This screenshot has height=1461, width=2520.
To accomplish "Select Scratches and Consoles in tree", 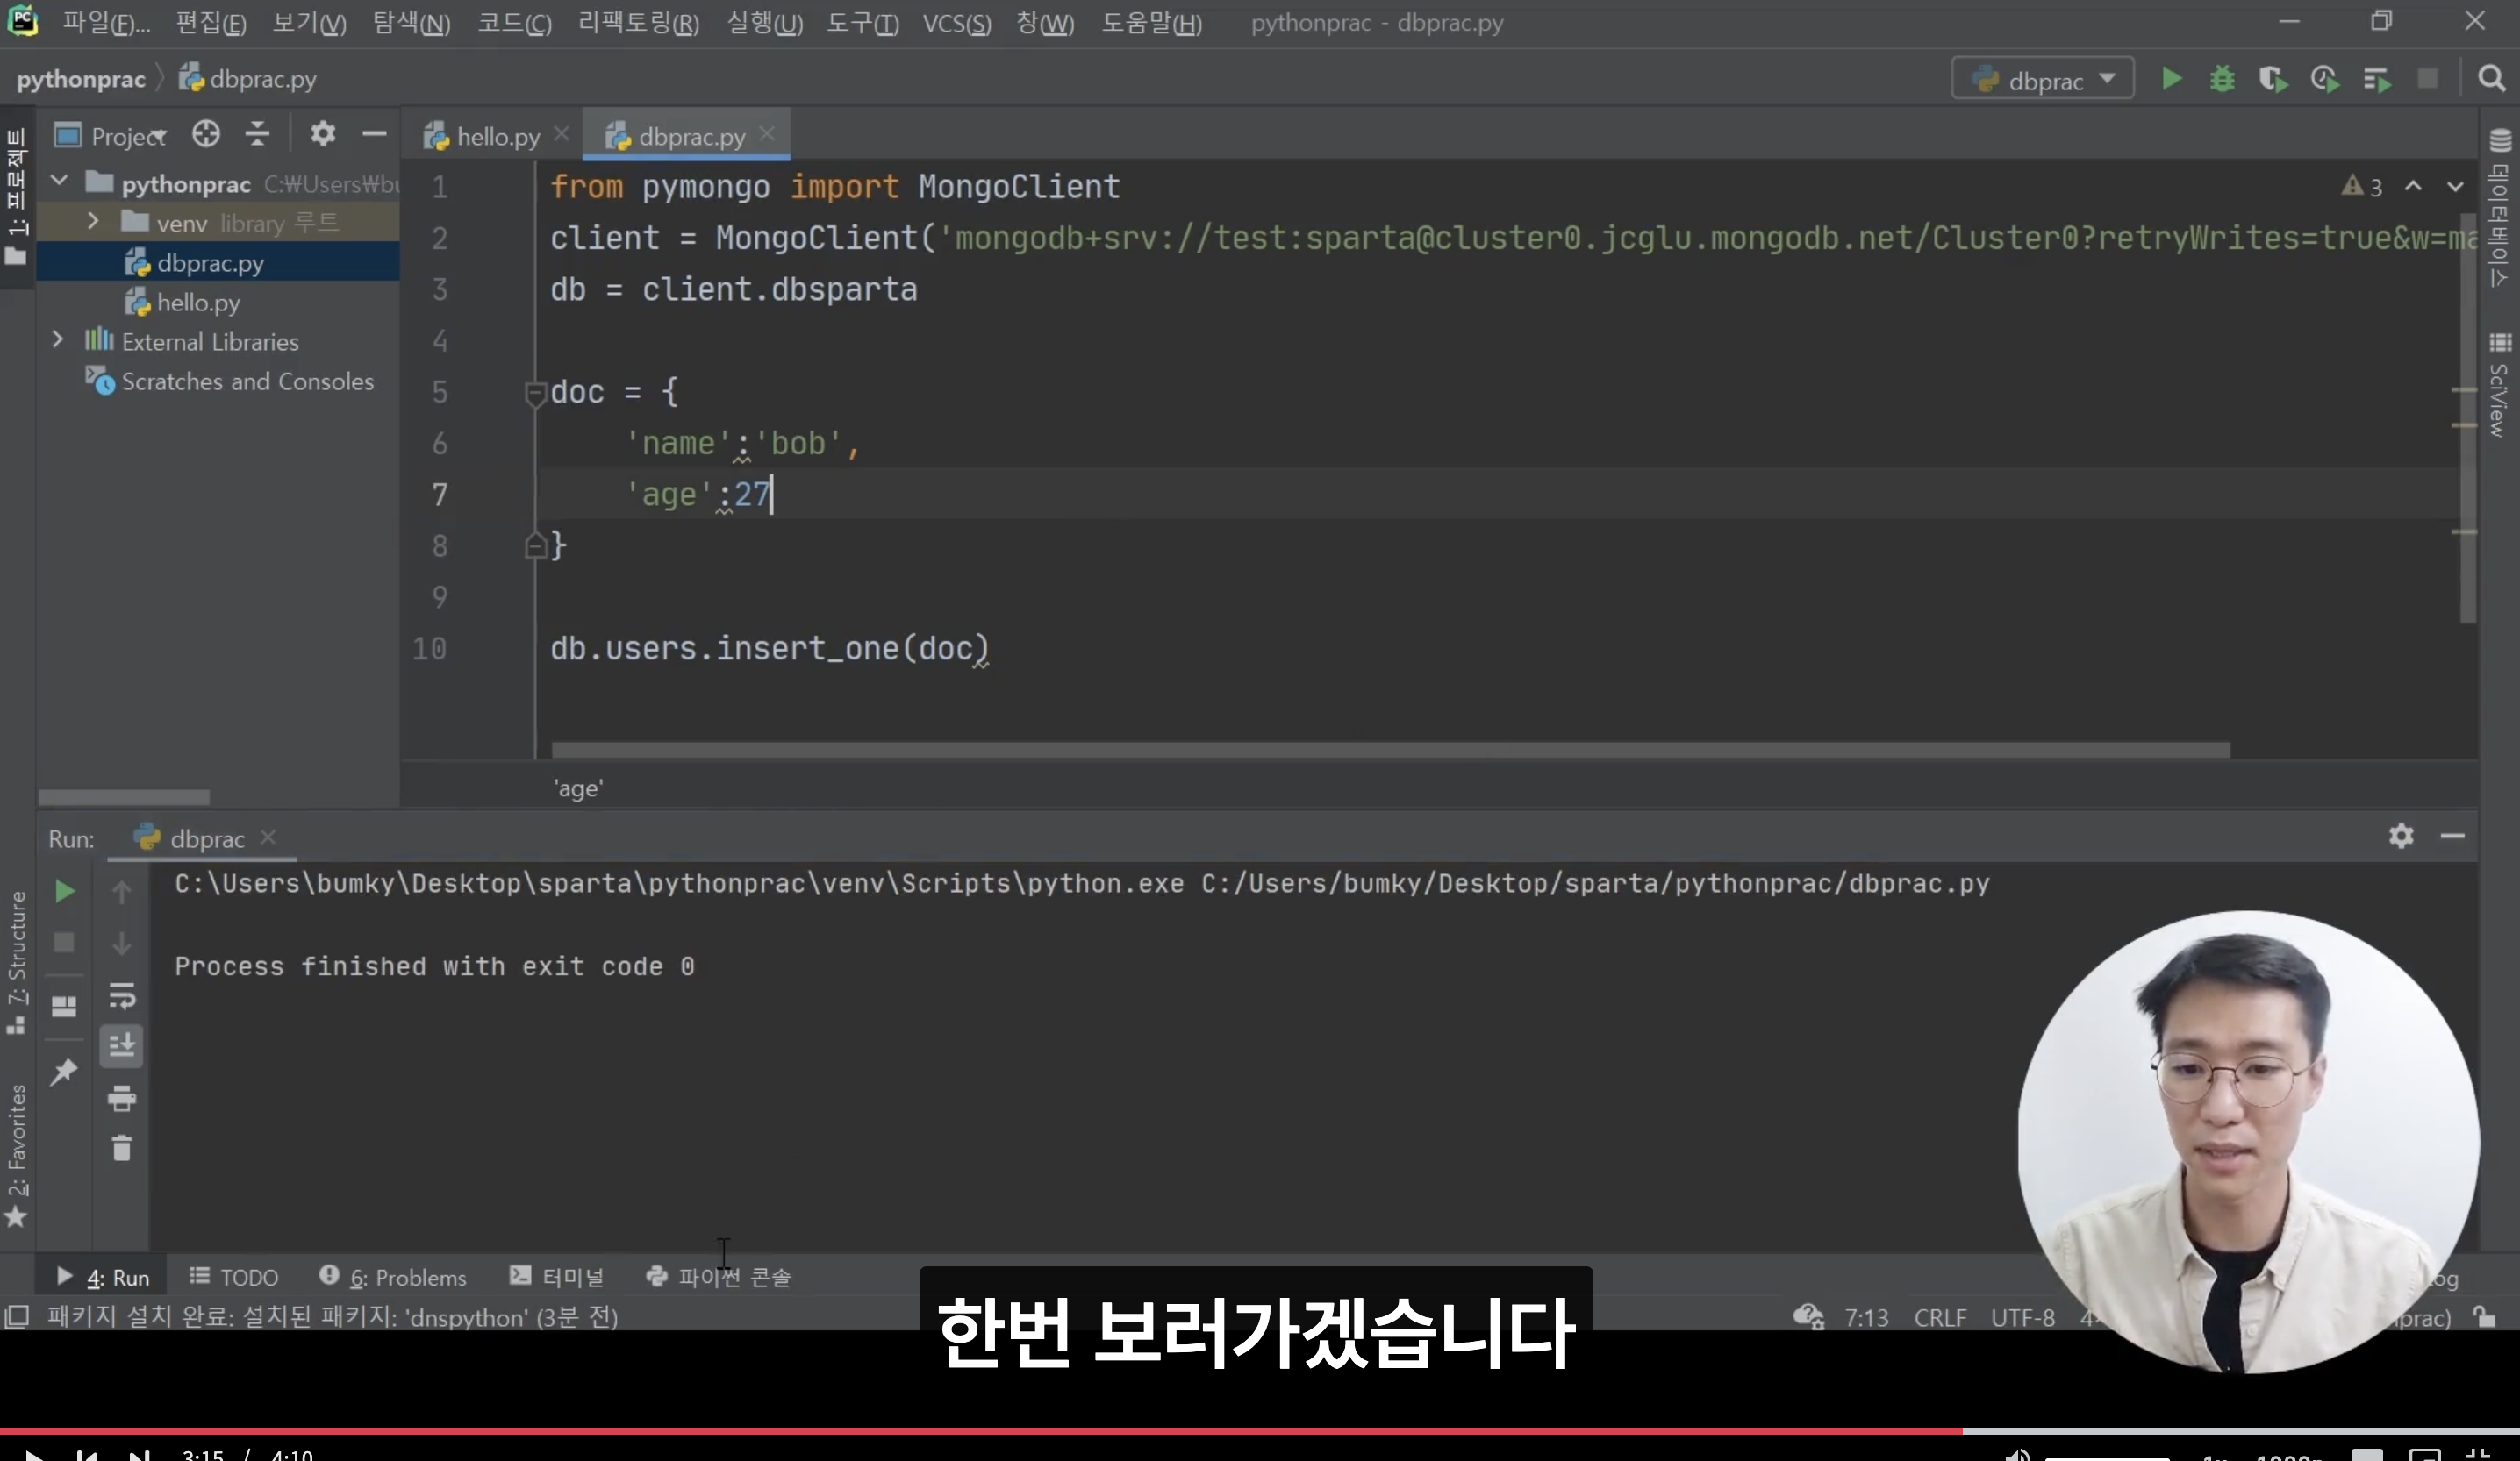I will (247, 381).
